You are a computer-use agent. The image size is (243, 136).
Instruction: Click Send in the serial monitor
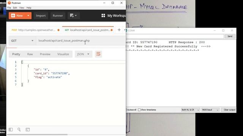click(230, 36)
